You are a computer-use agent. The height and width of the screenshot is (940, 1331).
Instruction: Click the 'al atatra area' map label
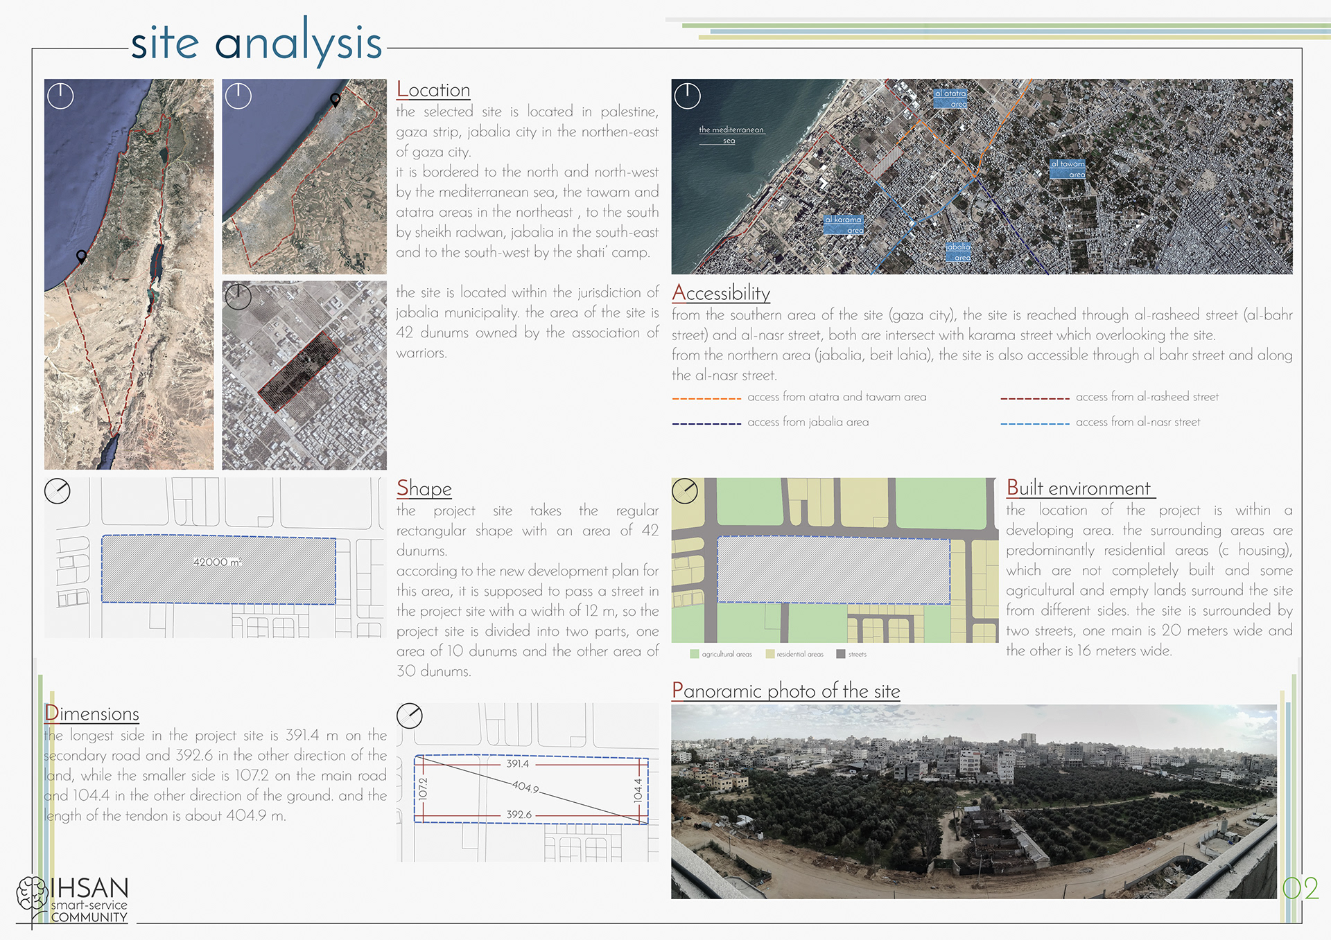[x=950, y=98]
